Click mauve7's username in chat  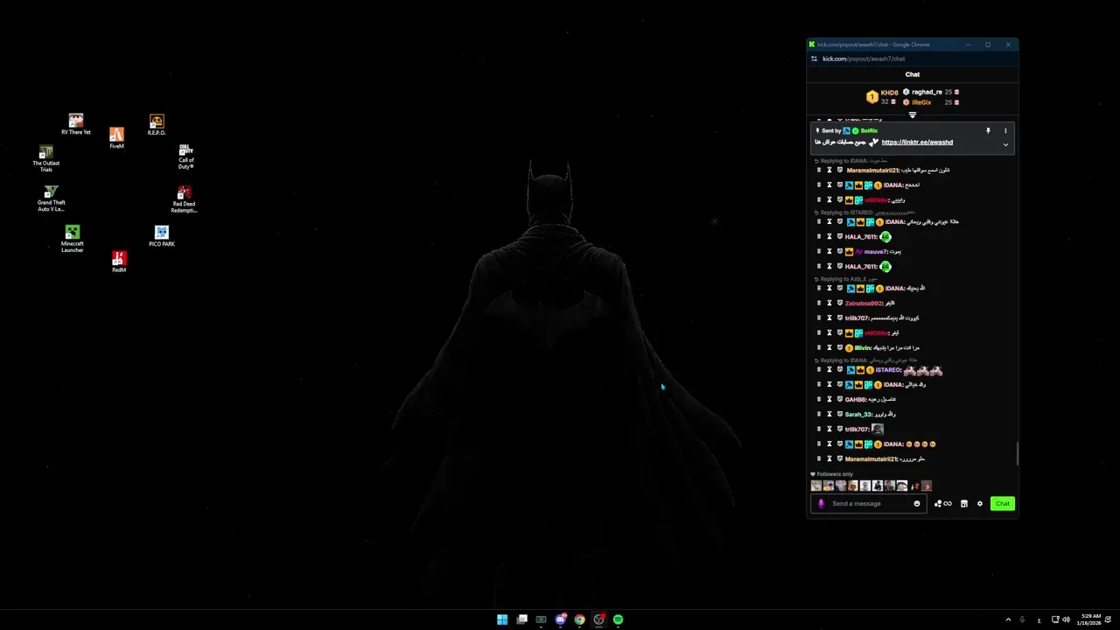pos(875,252)
